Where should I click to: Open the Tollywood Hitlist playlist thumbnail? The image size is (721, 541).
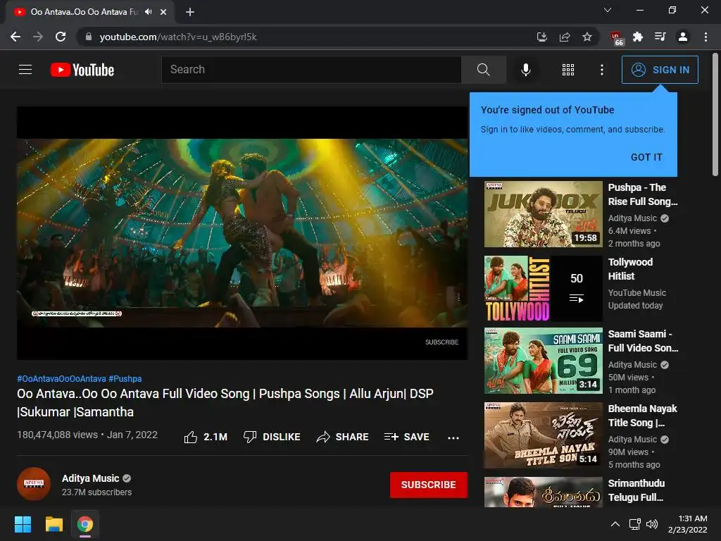coord(543,289)
